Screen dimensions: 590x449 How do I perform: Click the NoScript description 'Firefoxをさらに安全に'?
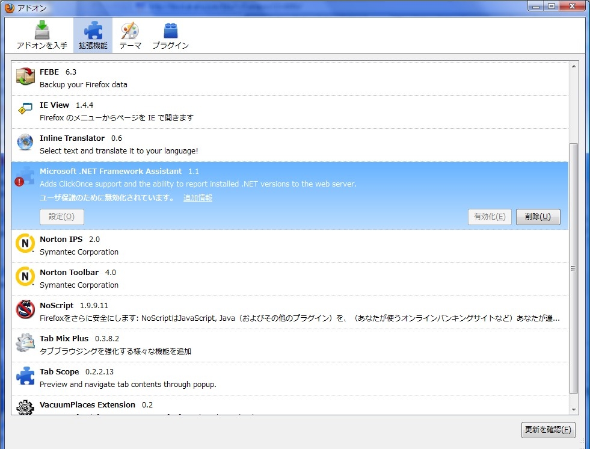300,318
